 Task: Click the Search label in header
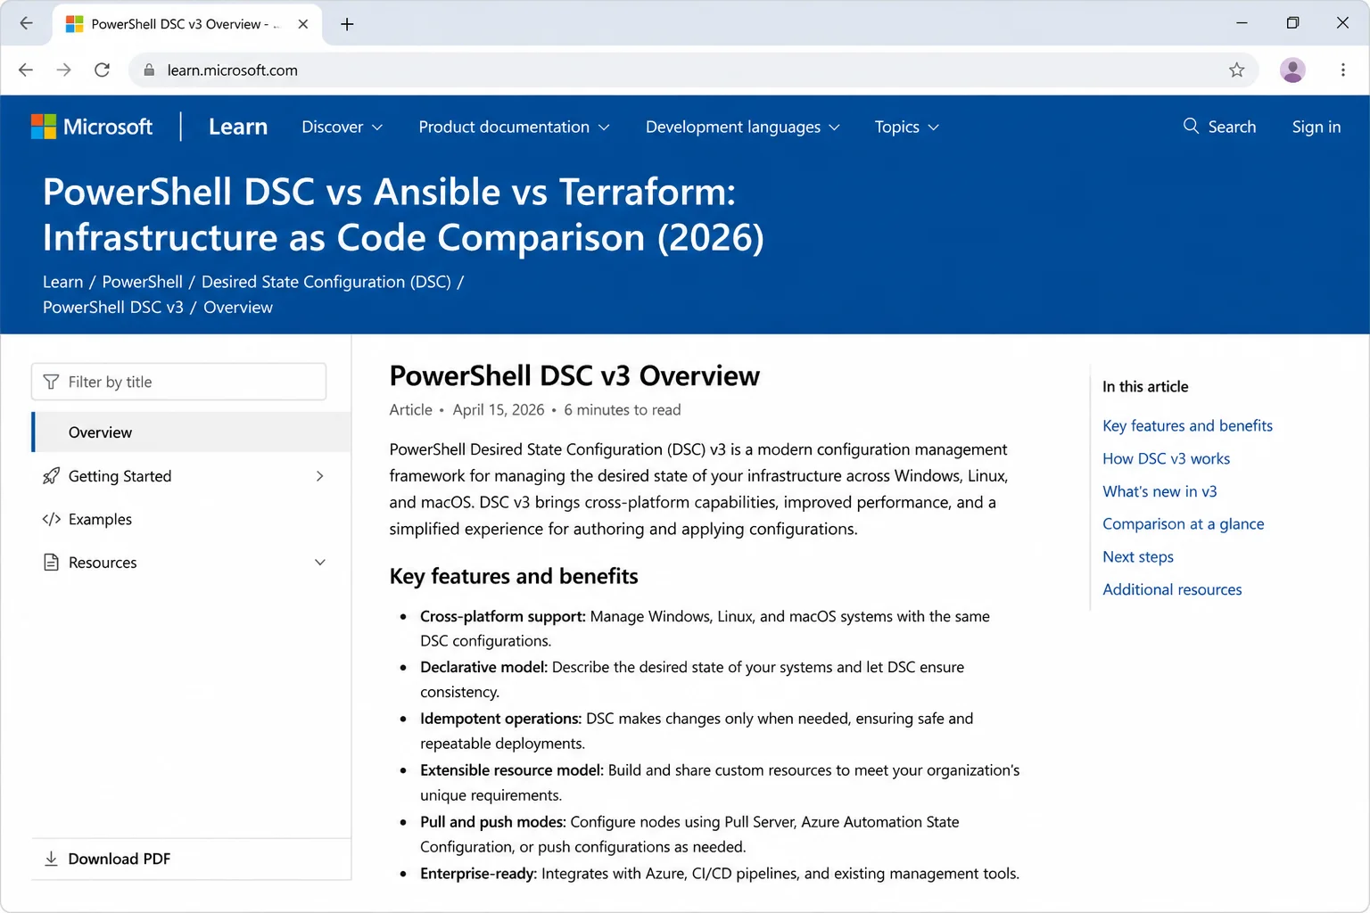[1232, 127]
